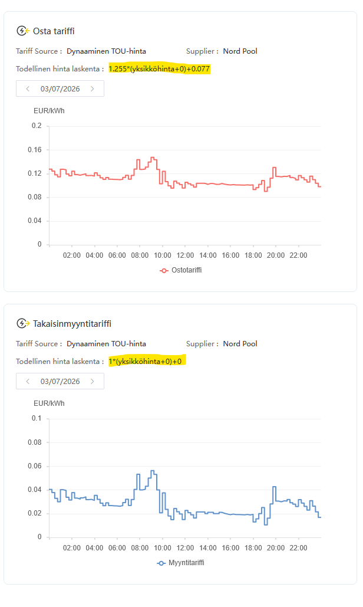The height and width of the screenshot is (607, 363).
Task: Toggle the Myyntitariffi legend series
Action: coord(181,563)
